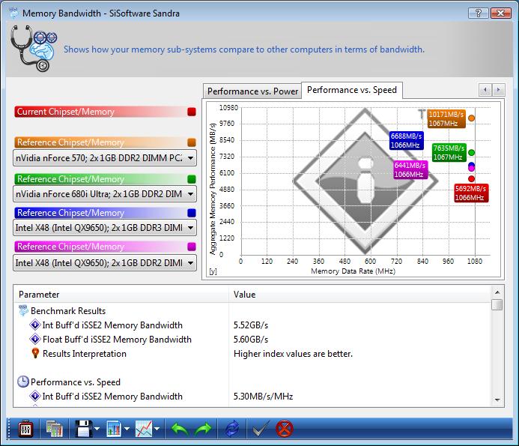This screenshot has height=446, width=519.
Task: Open the bar chart dropdown arrow
Action: click(127, 429)
